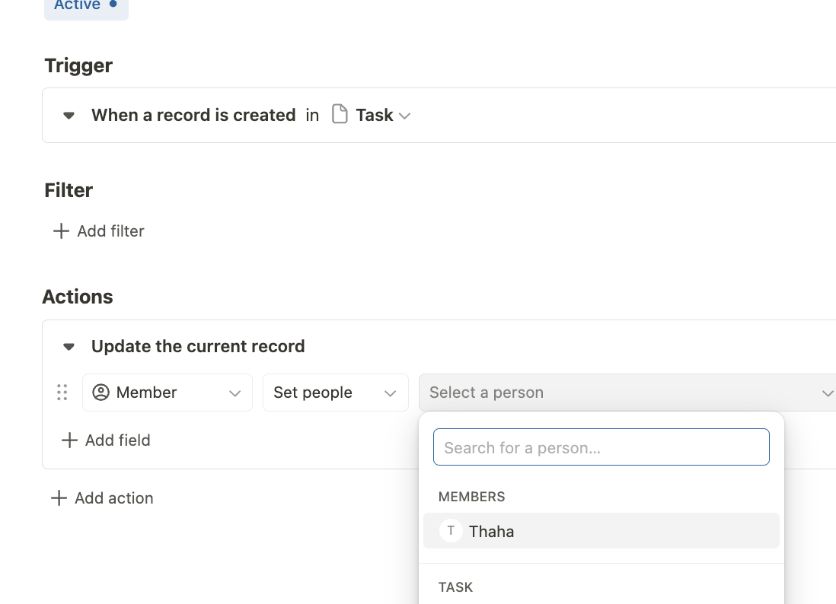Screen dimensions: 836x604
Task: Collapse the Update the current record action
Action: pyautogui.click(x=69, y=347)
